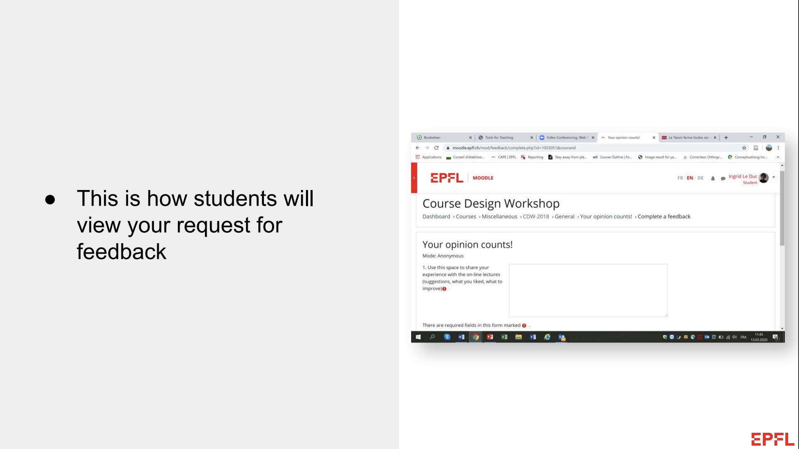Expand the Ingrid Le Duc user menu
The width and height of the screenshot is (799, 449).
point(774,177)
